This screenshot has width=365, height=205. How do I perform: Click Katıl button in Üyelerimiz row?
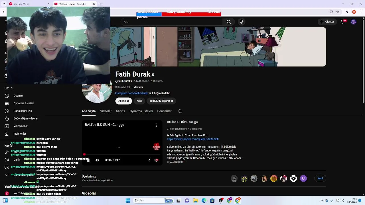(x=320, y=179)
